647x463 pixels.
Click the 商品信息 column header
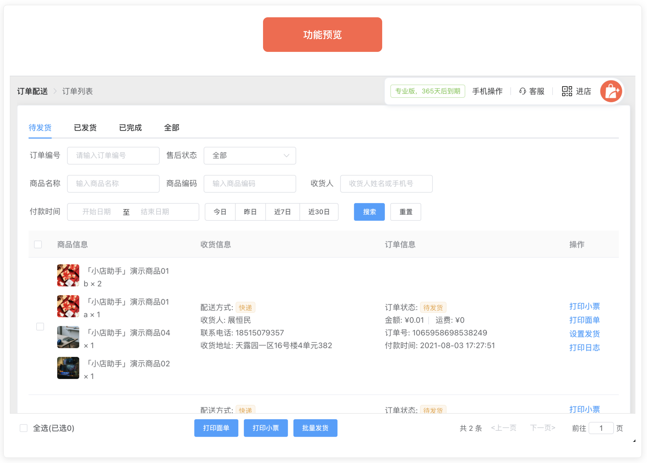pos(72,245)
